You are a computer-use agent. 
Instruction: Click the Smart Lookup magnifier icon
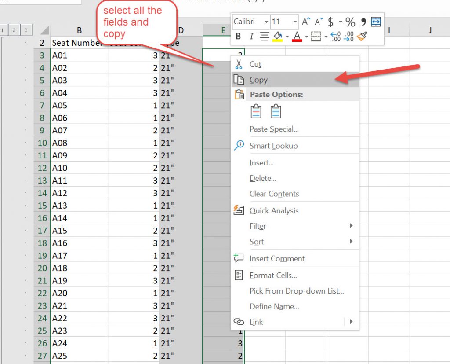point(239,146)
